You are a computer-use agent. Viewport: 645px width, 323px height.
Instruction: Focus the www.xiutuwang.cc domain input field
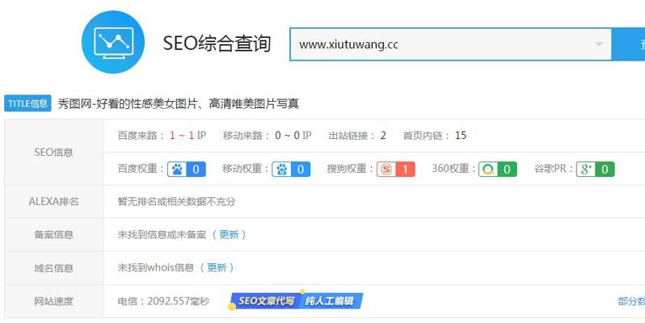(x=450, y=44)
